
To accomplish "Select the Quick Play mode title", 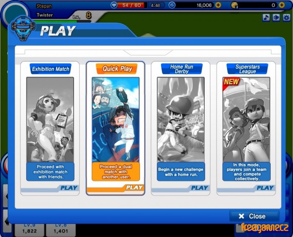I will [x=117, y=69].
